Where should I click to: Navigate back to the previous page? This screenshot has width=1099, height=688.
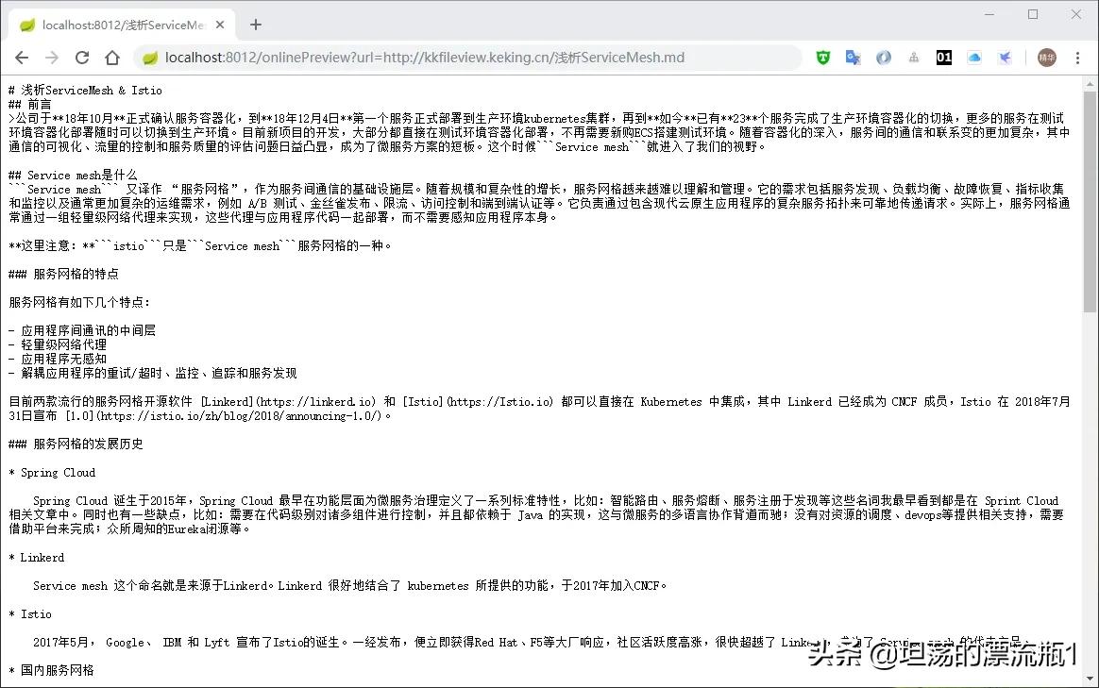point(21,57)
